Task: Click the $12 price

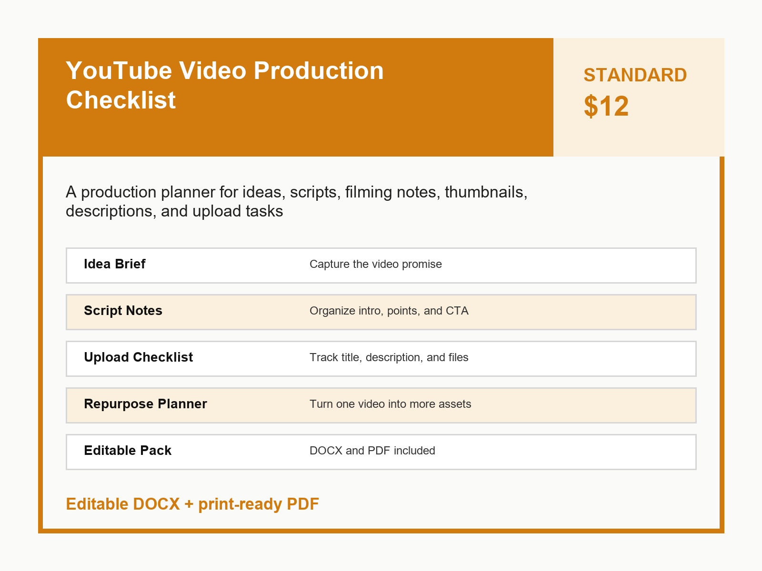Action: [x=606, y=106]
